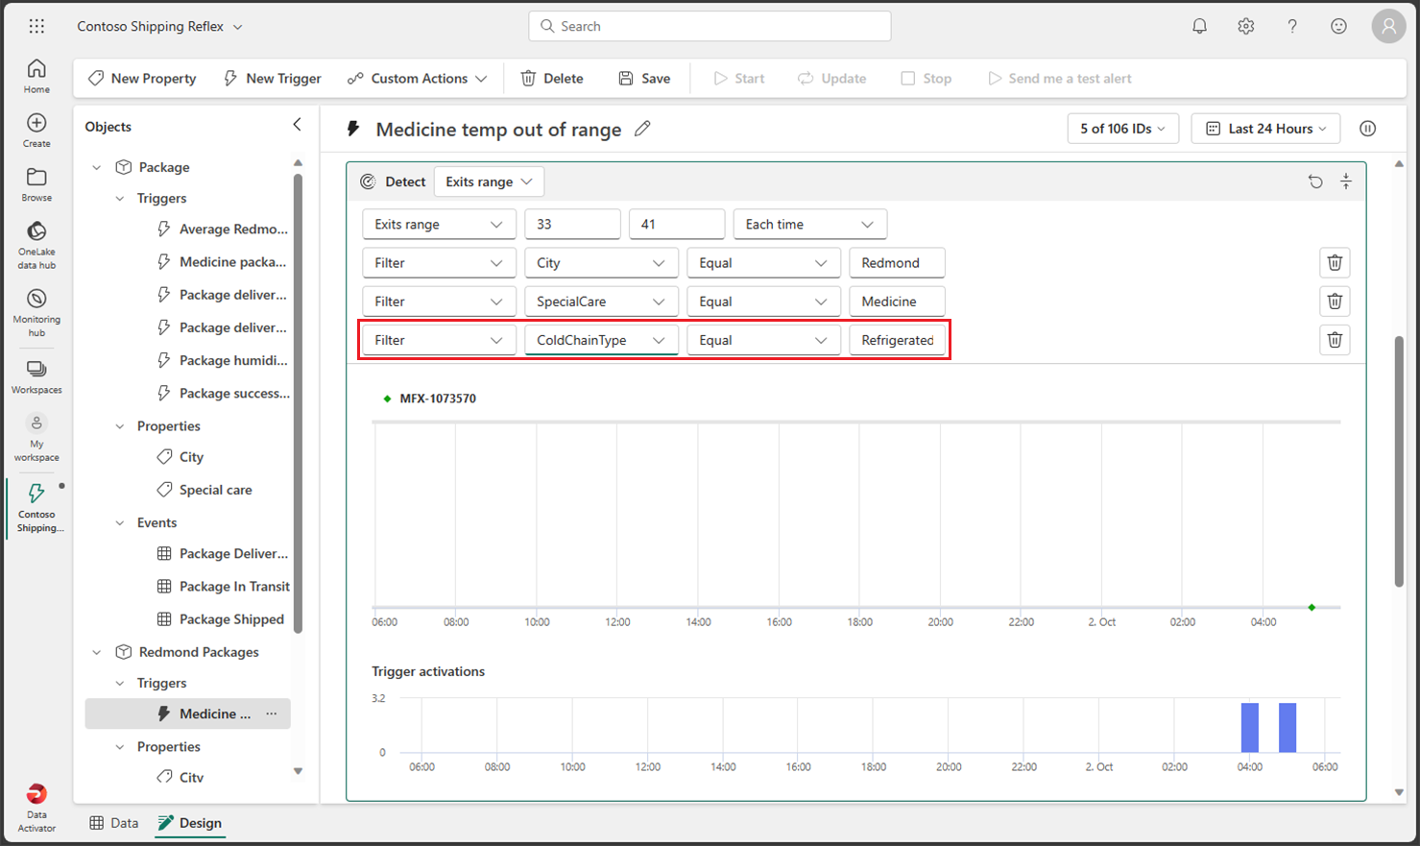Open the app launcher waffle icon
The image size is (1420, 846).
pos(36,26)
